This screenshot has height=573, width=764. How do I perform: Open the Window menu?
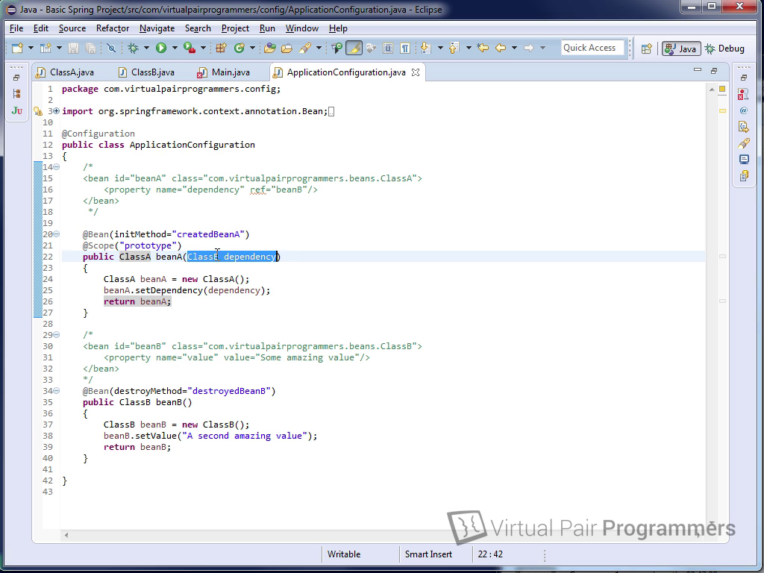pos(302,28)
